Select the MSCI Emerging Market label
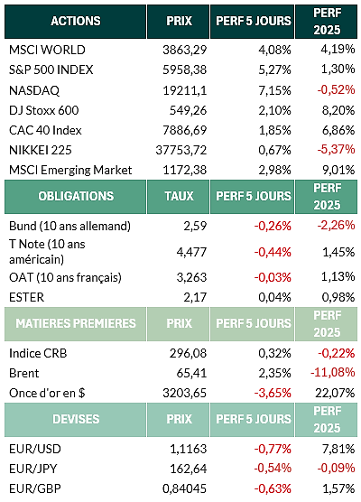The height and width of the screenshot is (502, 361). tap(70, 170)
